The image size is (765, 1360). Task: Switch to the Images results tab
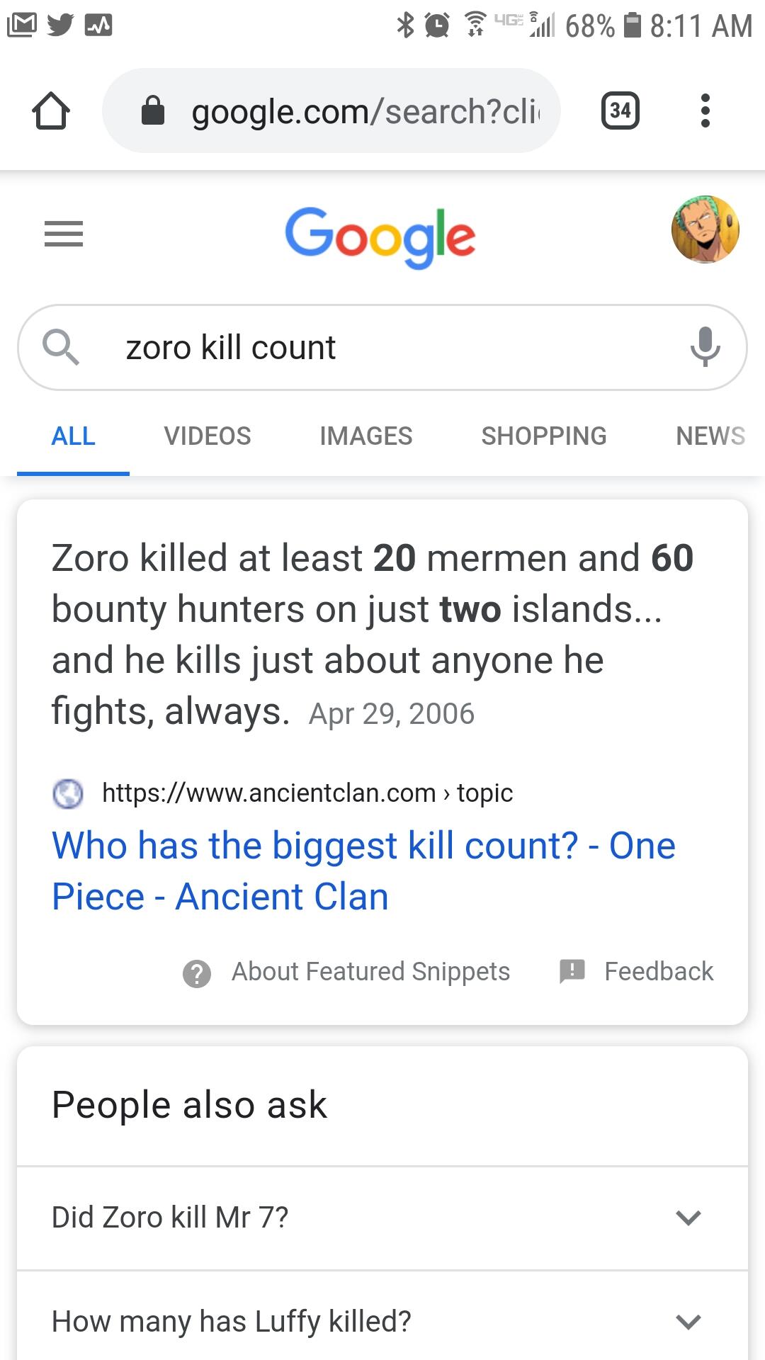(366, 436)
